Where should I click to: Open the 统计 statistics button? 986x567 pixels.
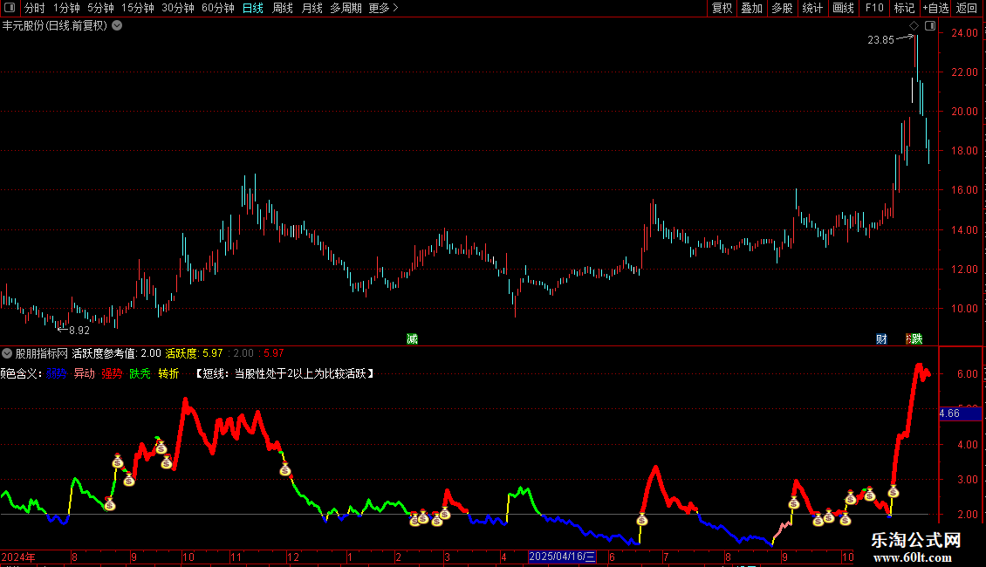811,8
